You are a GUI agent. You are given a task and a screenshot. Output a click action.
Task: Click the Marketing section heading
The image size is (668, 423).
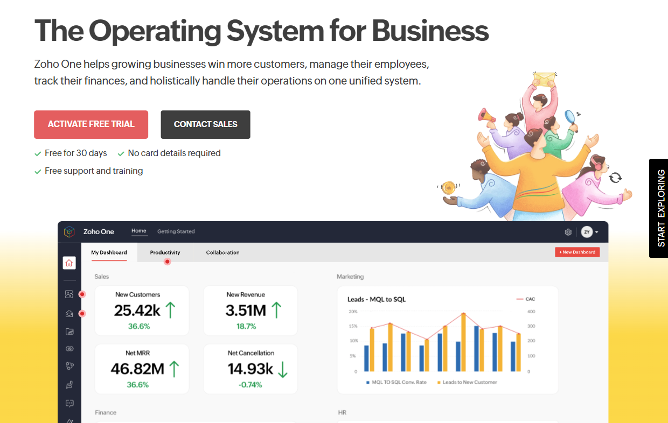[x=350, y=277]
